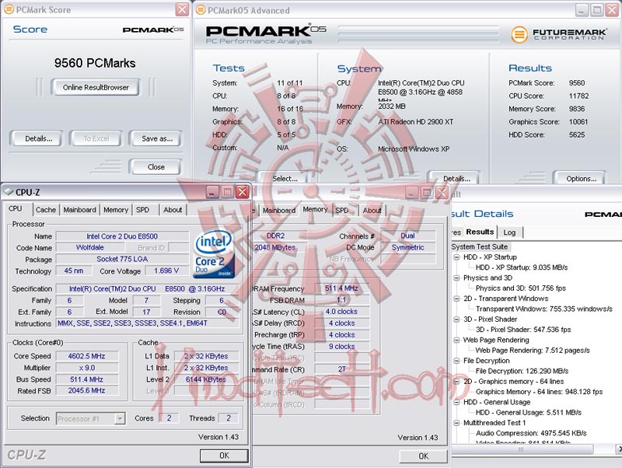This screenshot has width=622, height=468.
Task: Select 'Physics and 3D: 501.756 fps' row
Action: pyautogui.click(x=521, y=288)
